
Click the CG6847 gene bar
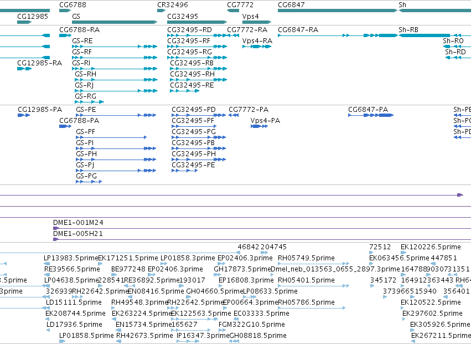[x=338, y=11]
